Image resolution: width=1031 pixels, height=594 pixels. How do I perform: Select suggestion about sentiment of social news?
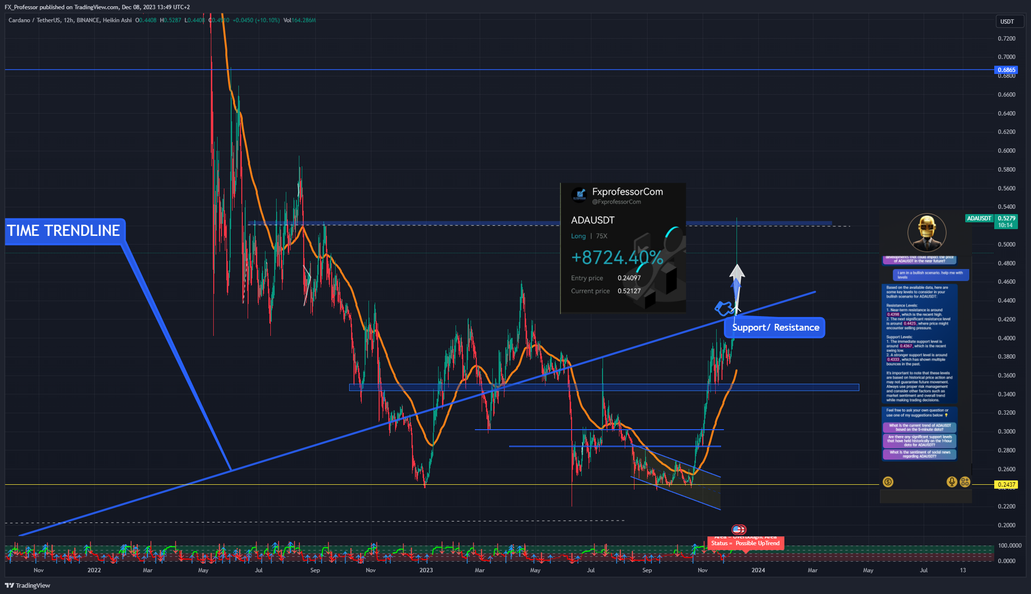tap(920, 454)
